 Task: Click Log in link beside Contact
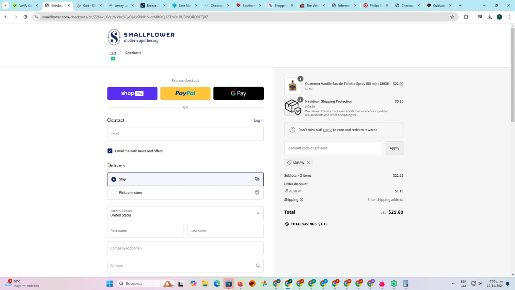click(259, 121)
